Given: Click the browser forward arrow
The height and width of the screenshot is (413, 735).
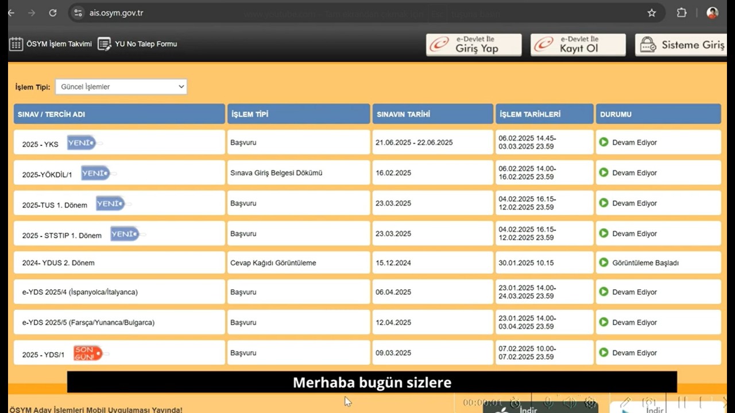Looking at the screenshot, I should (x=32, y=13).
